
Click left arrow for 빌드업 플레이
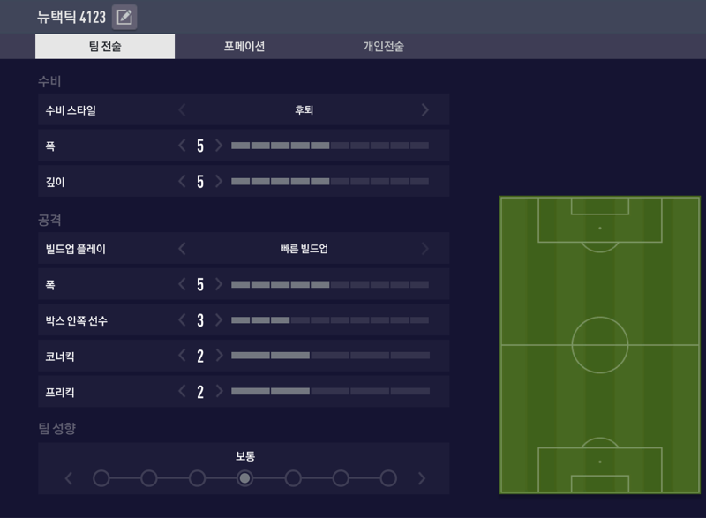[183, 249]
